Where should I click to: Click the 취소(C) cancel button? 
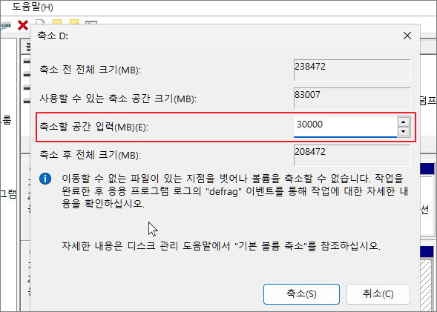point(378,294)
